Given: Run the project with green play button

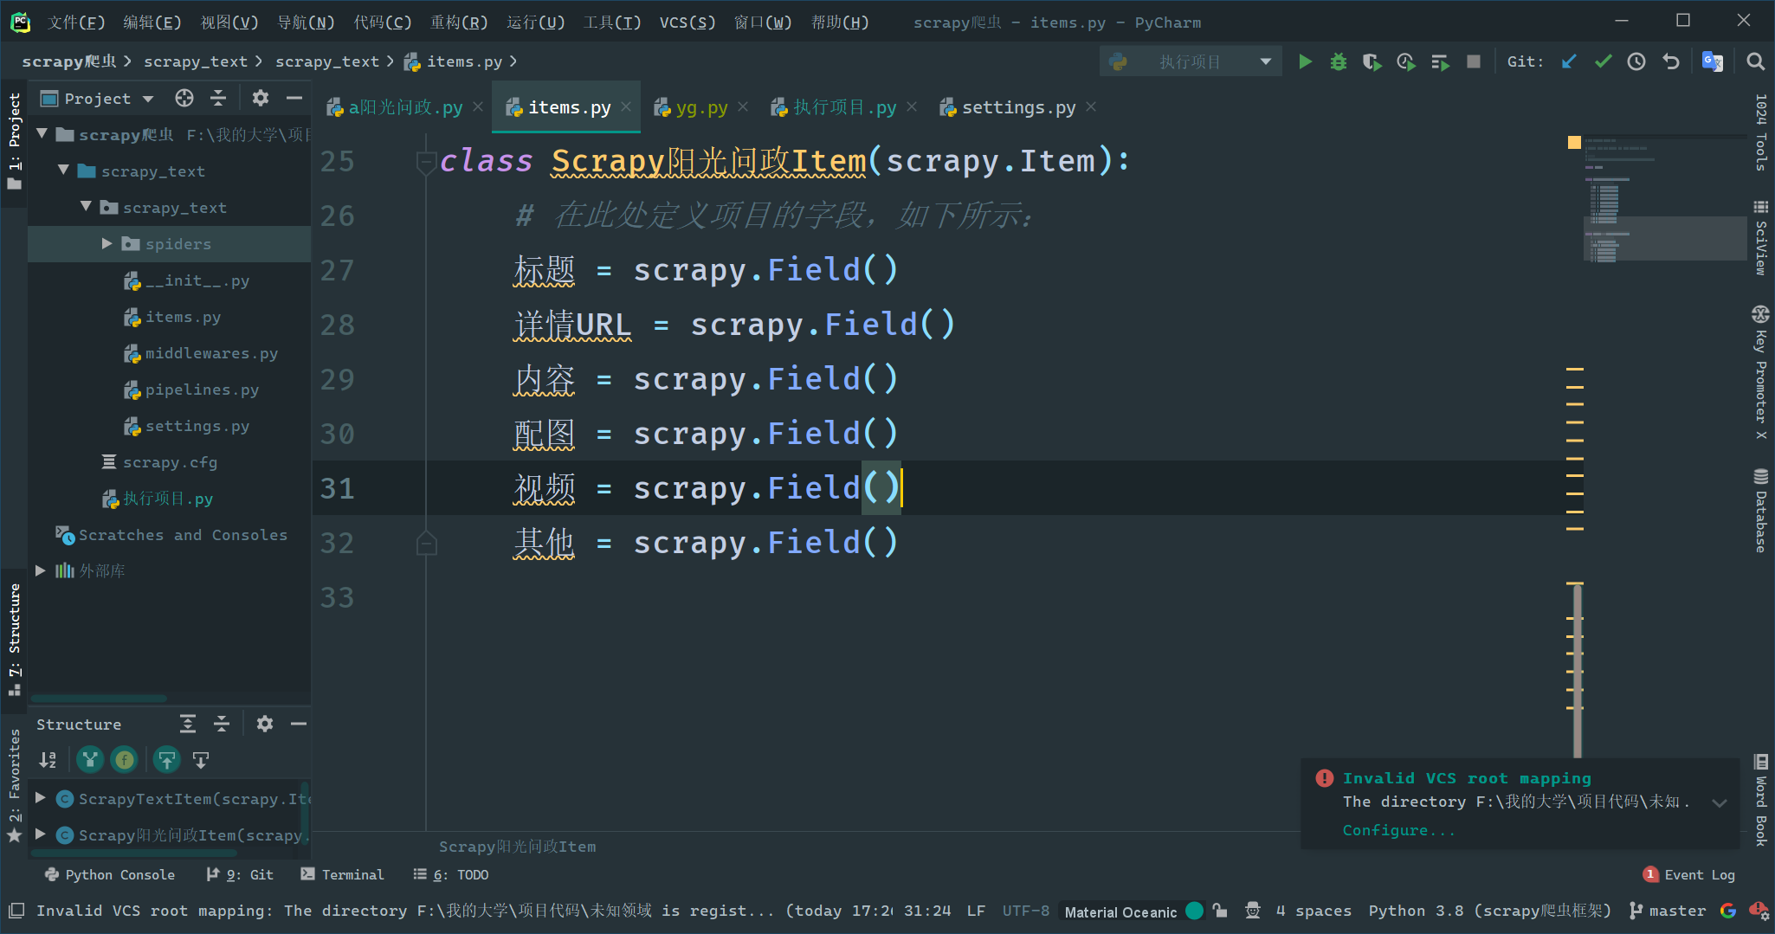Looking at the screenshot, I should point(1305,61).
